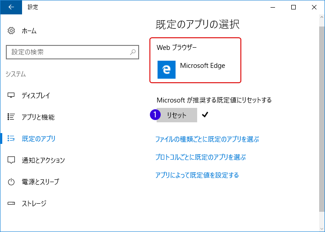The width and height of the screenshot is (325, 232).
Task: Open 電源とスリープ settings
Action: click(x=41, y=182)
